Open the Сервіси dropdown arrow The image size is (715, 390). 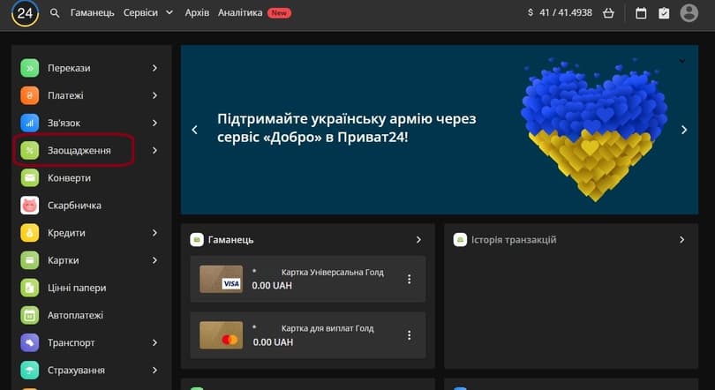(x=169, y=12)
